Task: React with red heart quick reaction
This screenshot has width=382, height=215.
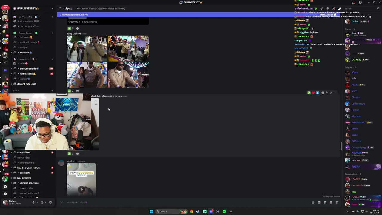Action: tap(313, 93)
